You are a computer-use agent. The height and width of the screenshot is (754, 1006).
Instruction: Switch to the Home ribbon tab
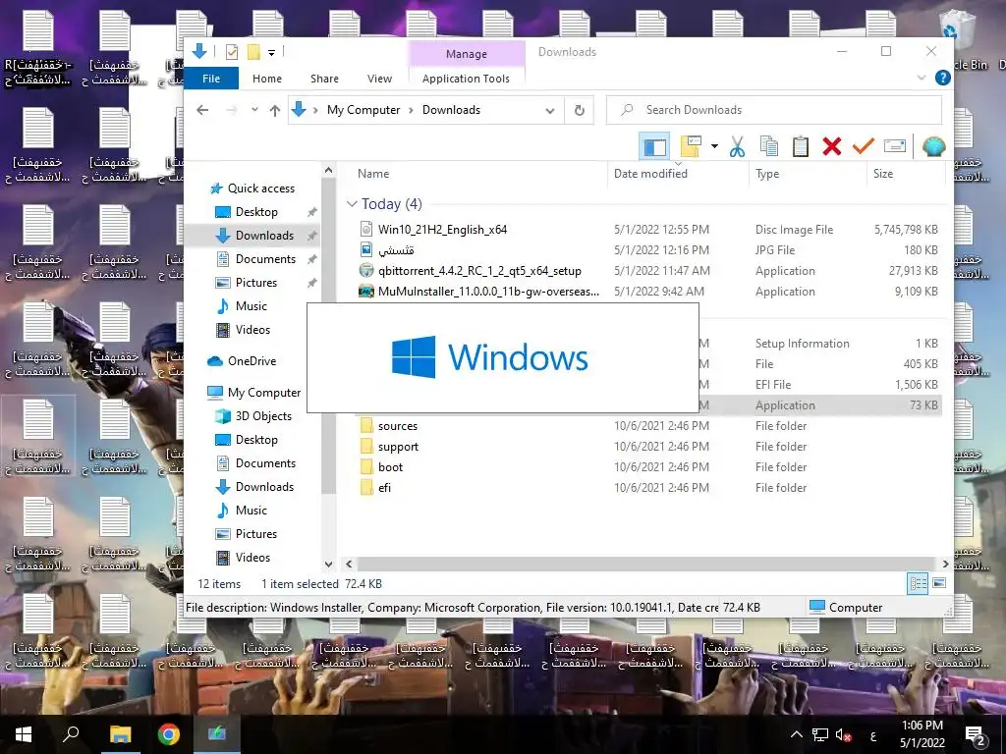(267, 79)
